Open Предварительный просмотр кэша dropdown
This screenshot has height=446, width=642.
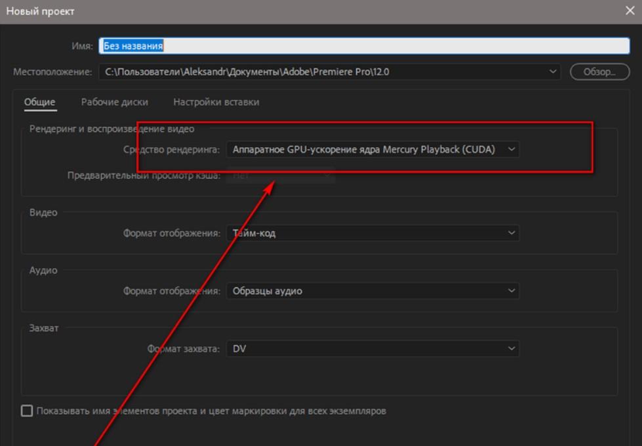(x=281, y=176)
